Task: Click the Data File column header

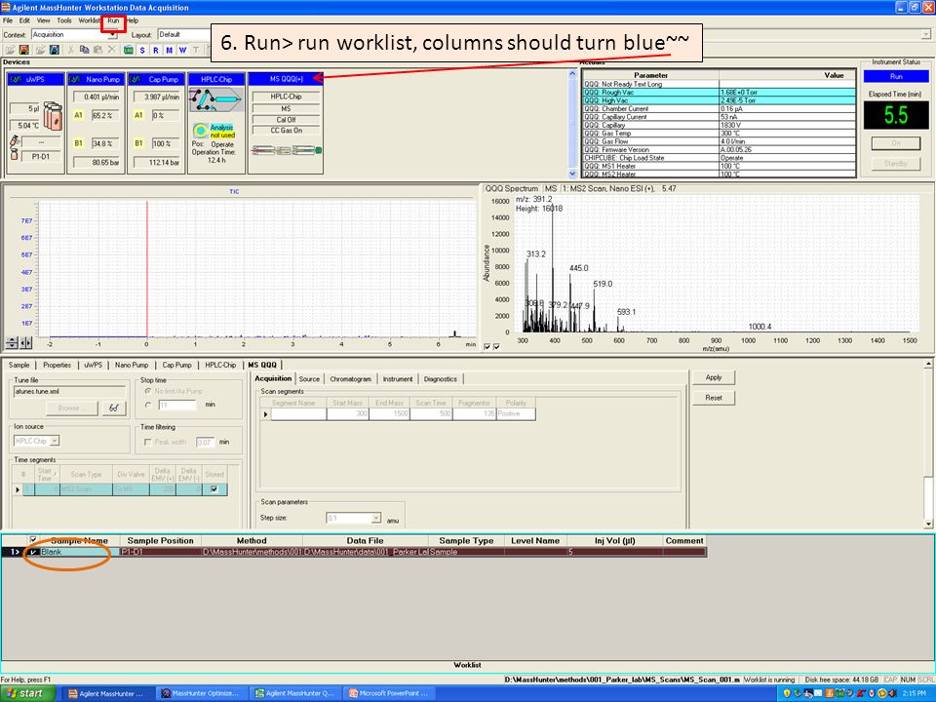Action: pyautogui.click(x=365, y=541)
